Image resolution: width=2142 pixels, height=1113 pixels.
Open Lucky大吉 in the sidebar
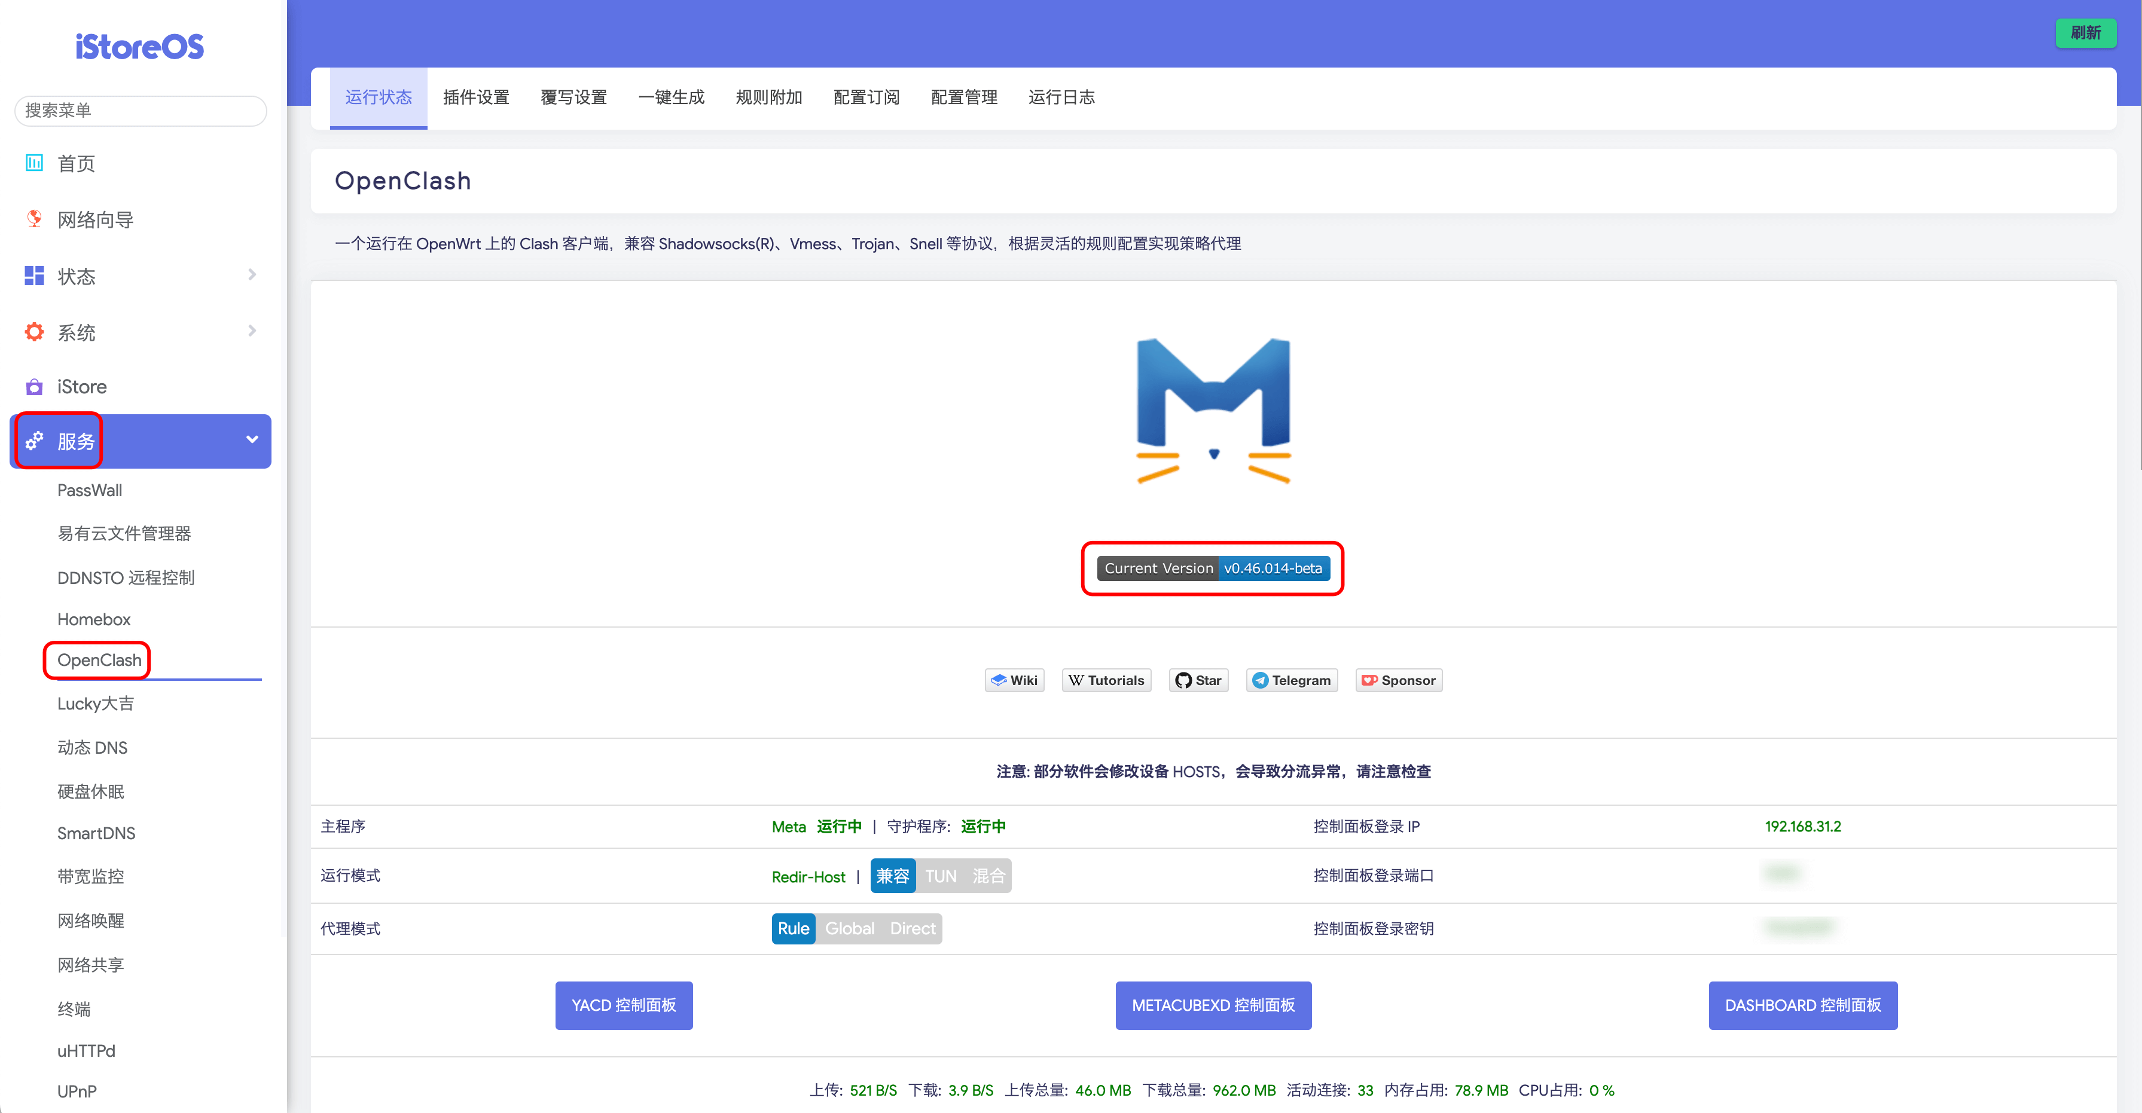point(96,703)
